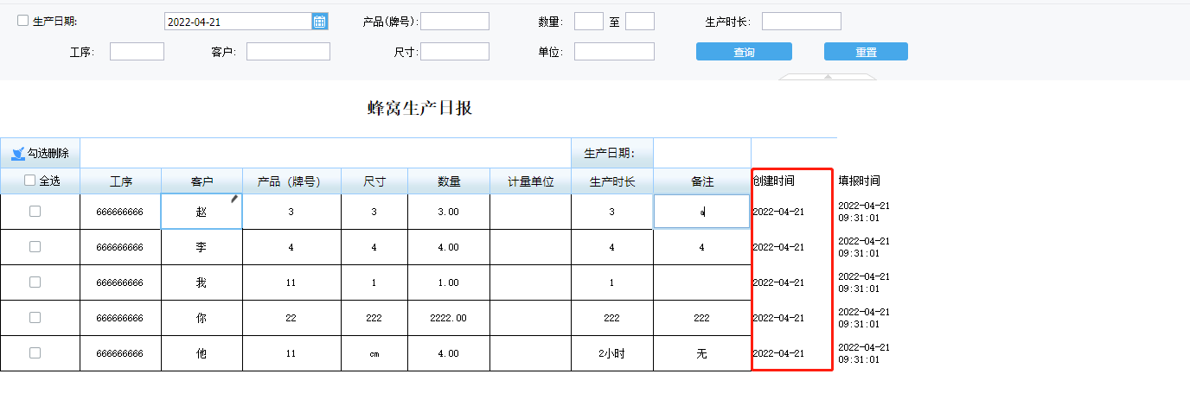Click the 客户 column header
The width and height of the screenshot is (1190, 406).
click(x=202, y=181)
